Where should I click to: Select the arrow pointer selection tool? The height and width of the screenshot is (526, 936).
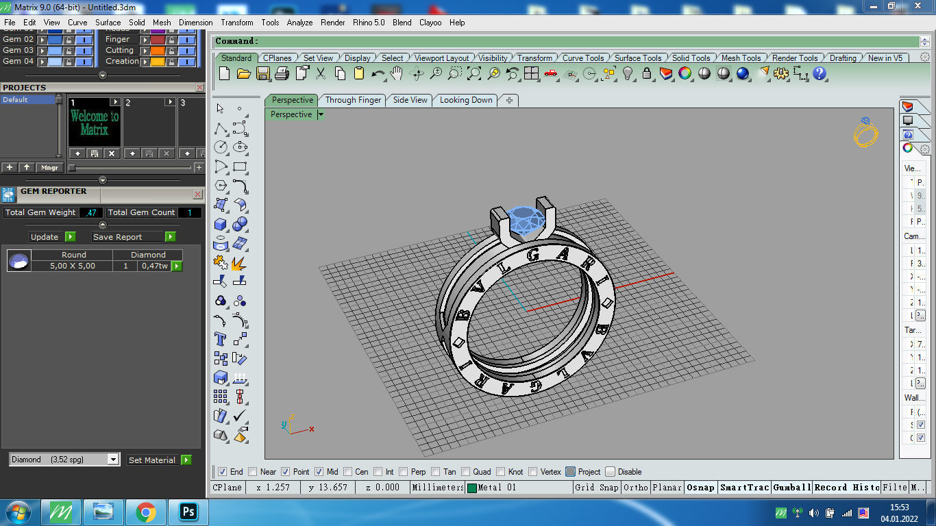pyautogui.click(x=220, y=108)
